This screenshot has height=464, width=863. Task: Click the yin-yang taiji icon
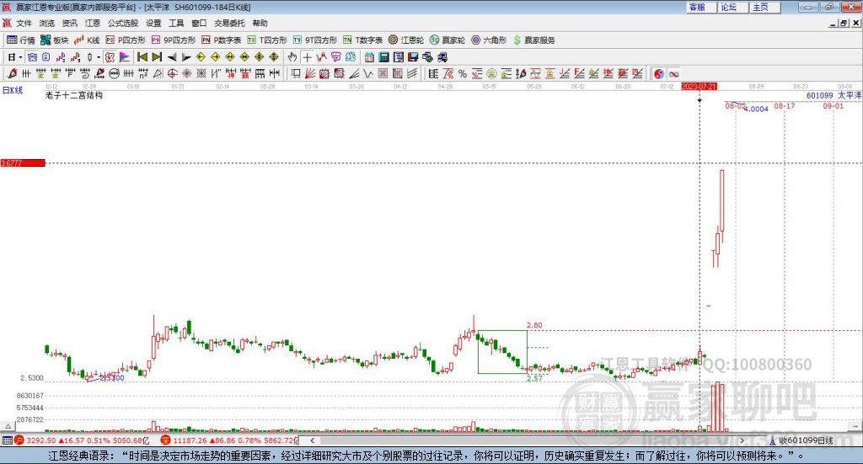(x=658, y=73)
